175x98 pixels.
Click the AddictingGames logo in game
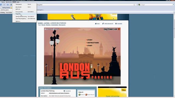52,29
